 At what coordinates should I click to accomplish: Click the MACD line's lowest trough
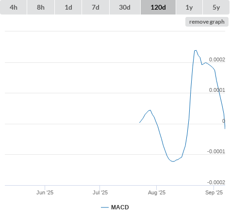(173, 161)
